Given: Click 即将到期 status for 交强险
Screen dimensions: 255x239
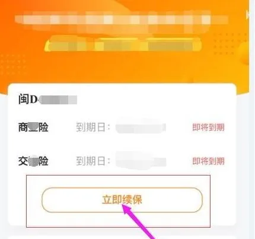Looking at the screenshot, I should (x=208, y=161).
